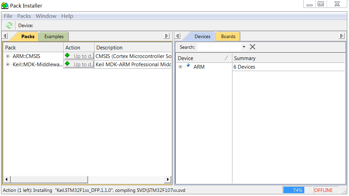Open the Packs menu
Viewport: 349px width, 196px height.
[x=24, y=16]
